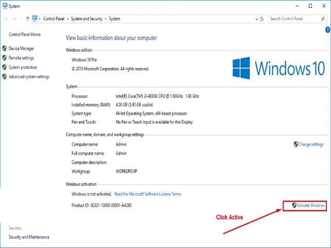Close the System window
The height and width of the screenshot is (248, 331).
pos(324,6)
